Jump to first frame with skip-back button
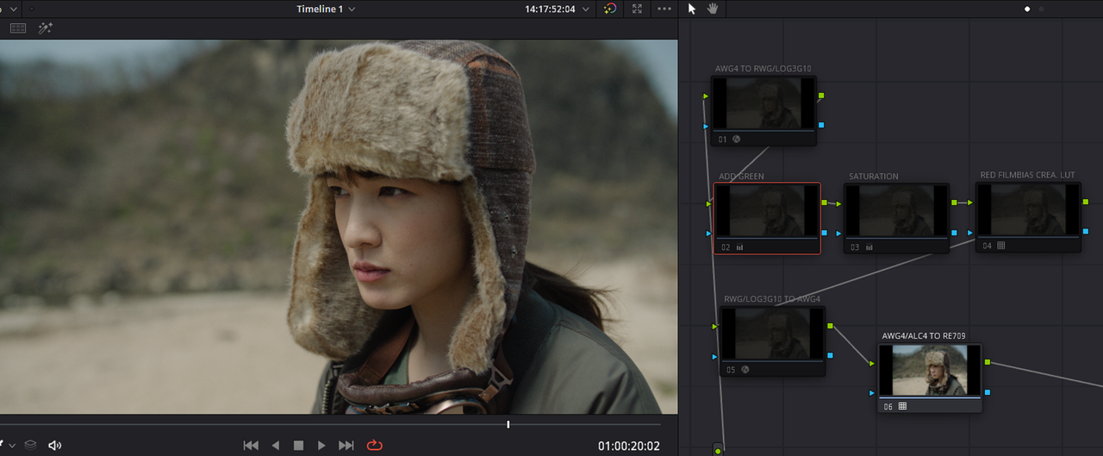Image resolution: width=1103 pixels, height=456 pixels. click(251, 446)
